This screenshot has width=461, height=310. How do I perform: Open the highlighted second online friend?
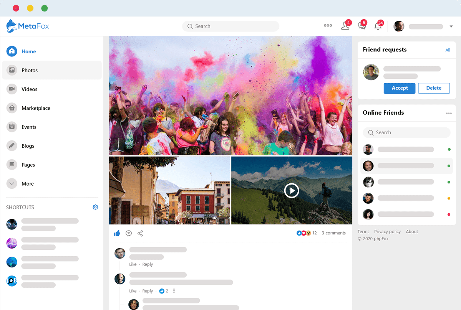click(407, 166)
